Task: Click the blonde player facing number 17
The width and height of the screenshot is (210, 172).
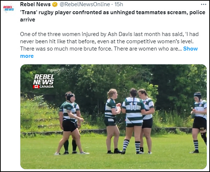Action: point(112,121)
